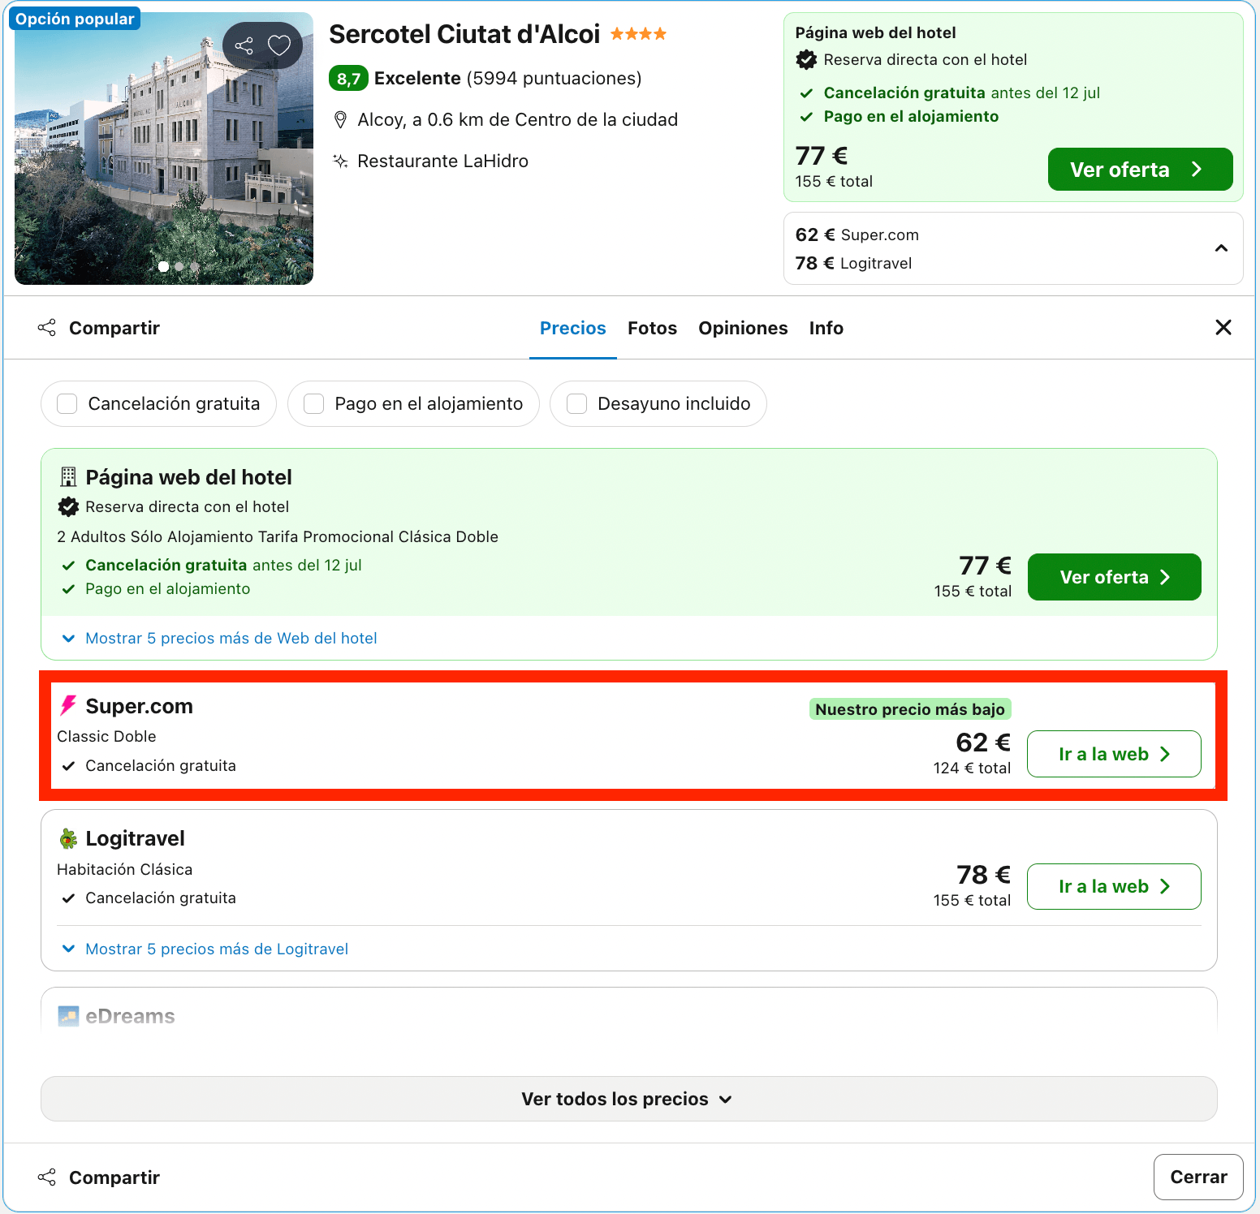Click Classic Doble room name
Viewport: 1260px width, 1214px height.
click(106, 736)
